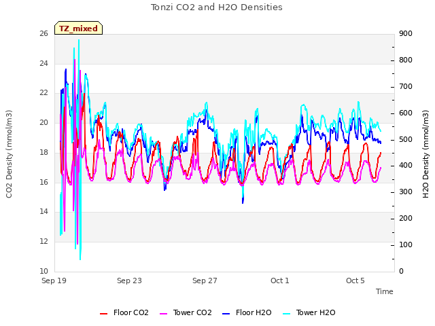Click the 500 value on H2O axis

[x=406, y=139]
